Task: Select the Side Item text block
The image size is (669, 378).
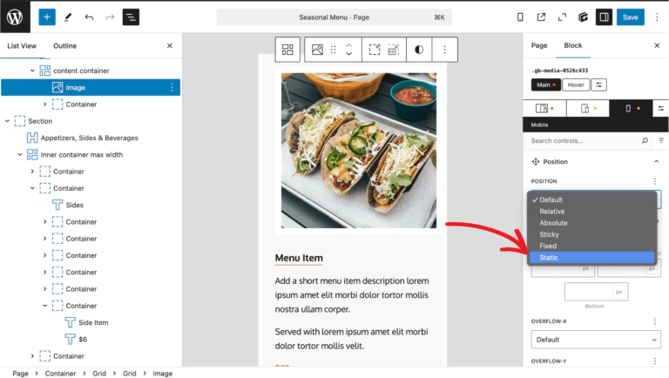Action: [93, 322]
